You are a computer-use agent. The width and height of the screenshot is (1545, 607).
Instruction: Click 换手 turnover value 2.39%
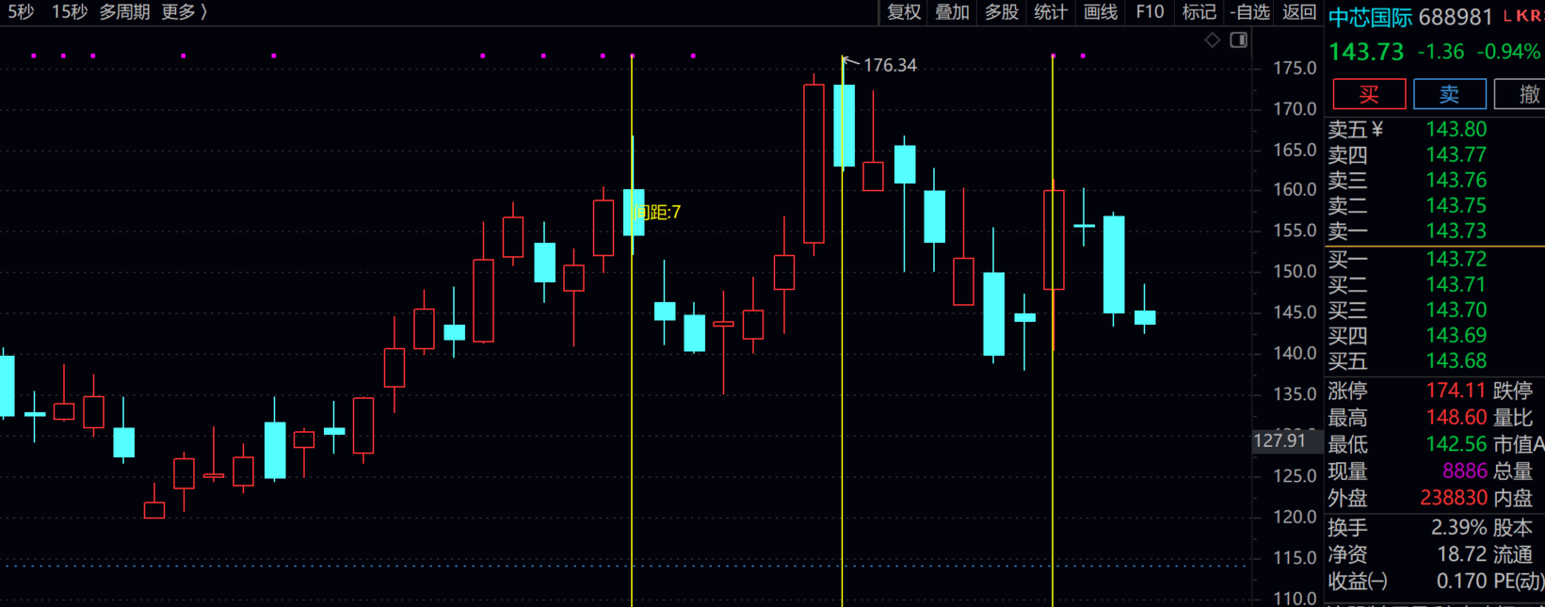1459,528
